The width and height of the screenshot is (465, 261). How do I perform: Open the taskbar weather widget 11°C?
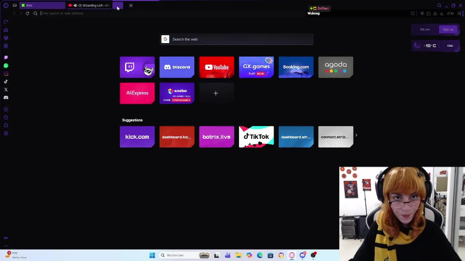point(16,255)
